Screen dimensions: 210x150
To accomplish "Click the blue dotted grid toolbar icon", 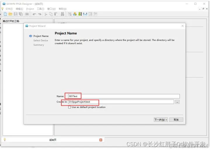I will pos(85,14).
